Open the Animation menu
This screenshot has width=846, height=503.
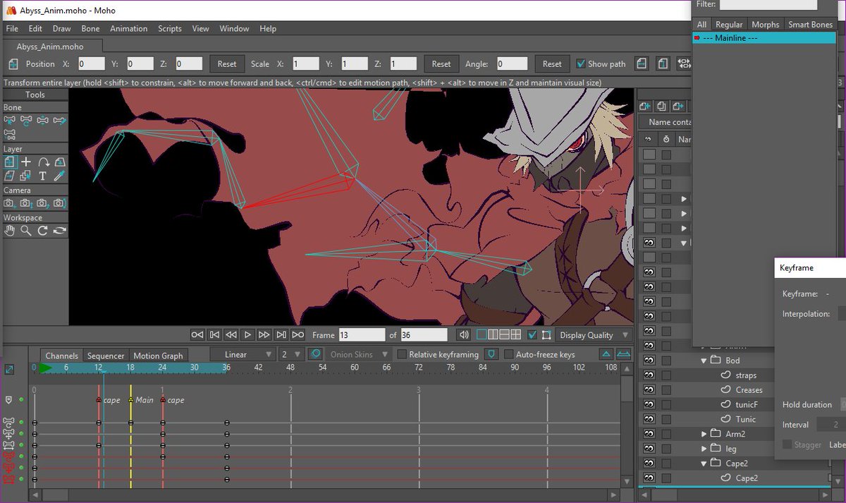coord(128,29)
